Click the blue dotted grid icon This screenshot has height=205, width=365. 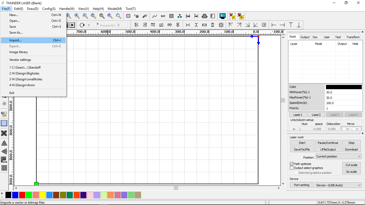(x=4, y=123)
